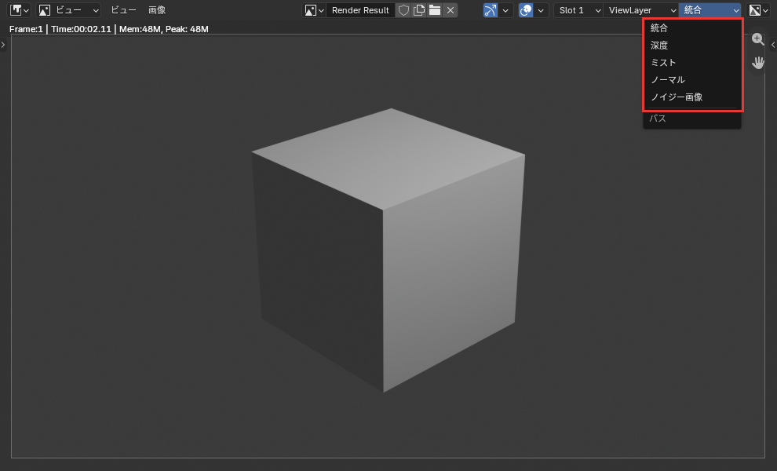
Task: Open the Slot 1 render slot dropdown
Action: [x=578, y=10]
